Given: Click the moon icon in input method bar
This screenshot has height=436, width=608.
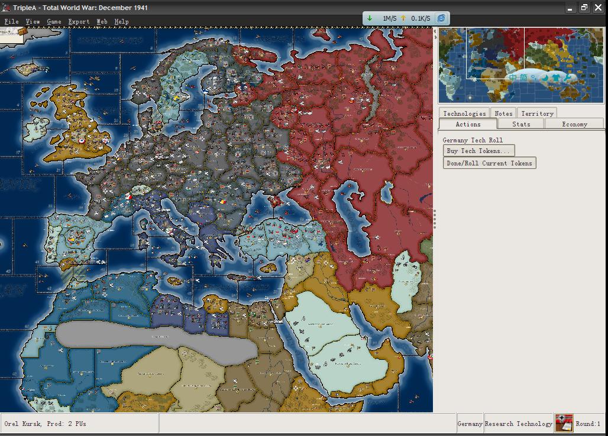Looking at the screenshot, I should tap(545, 77).
